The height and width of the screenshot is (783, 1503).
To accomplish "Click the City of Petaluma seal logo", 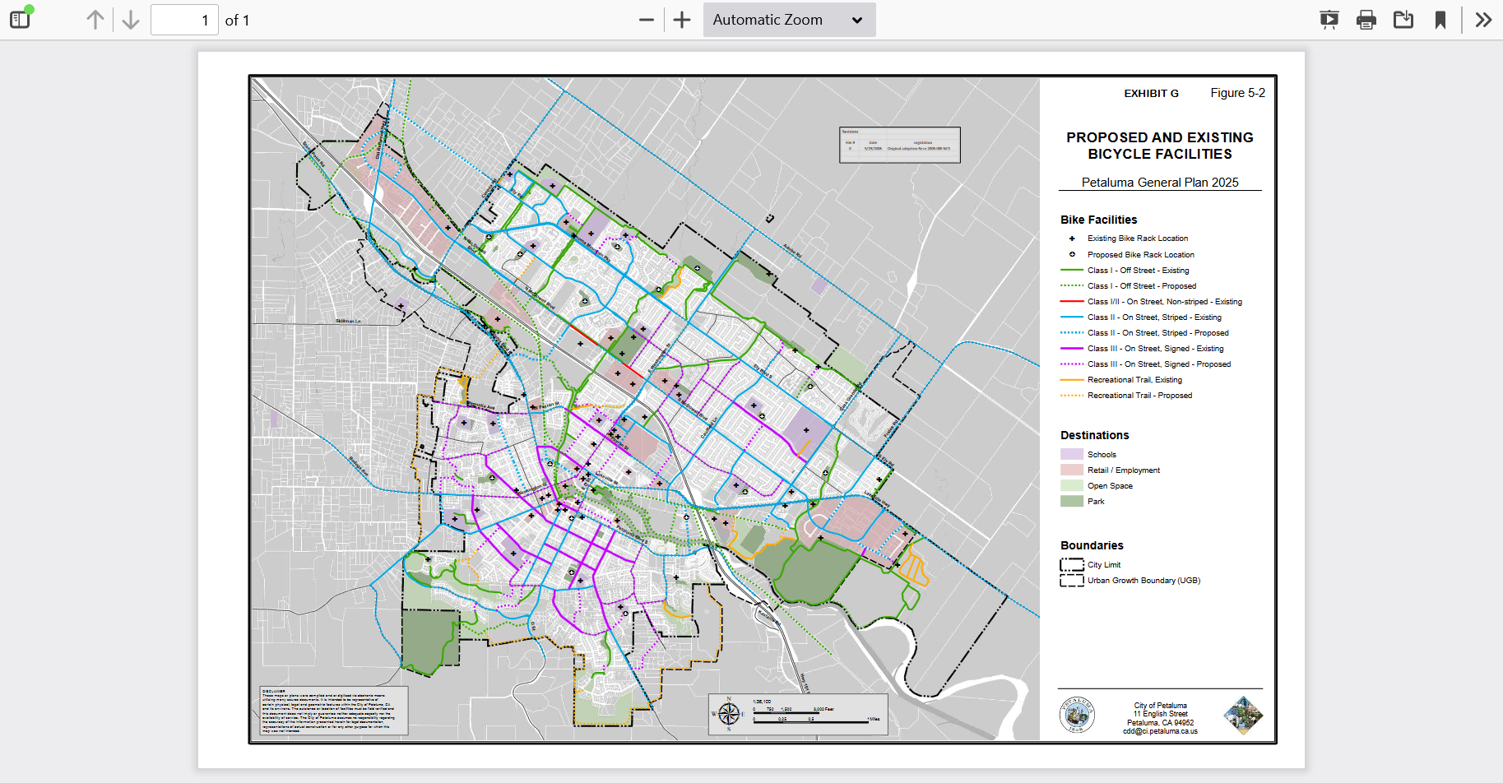I will click(1077, 715).
